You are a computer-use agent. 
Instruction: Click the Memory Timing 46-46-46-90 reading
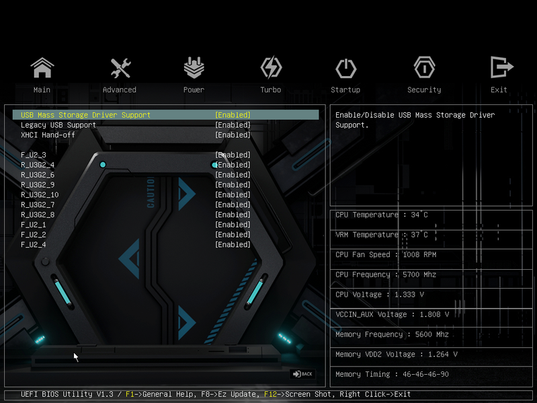pos(392,374)
